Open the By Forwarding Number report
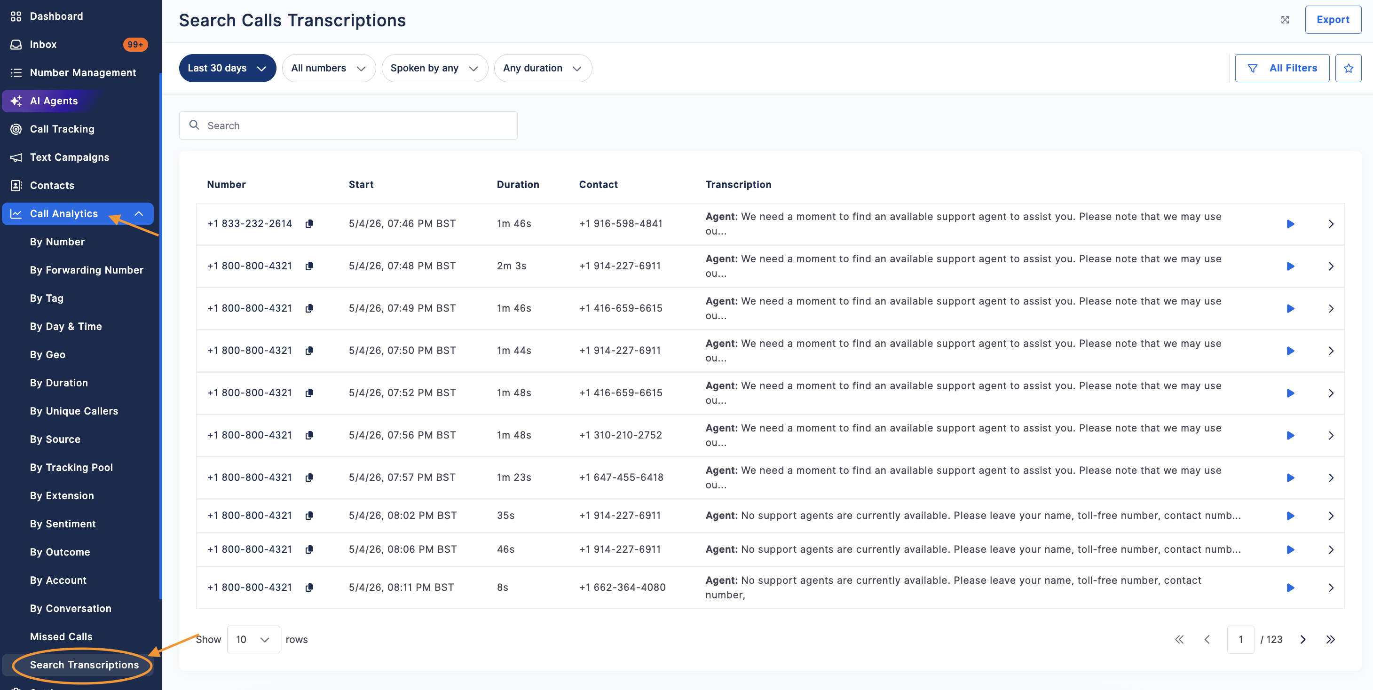Image resolution: width=1373 pixels, height=690 pixels. (x=87, y=270)
